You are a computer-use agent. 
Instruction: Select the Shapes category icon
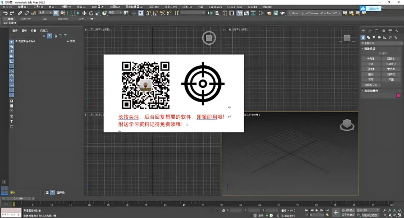click(x=368, y=38)
